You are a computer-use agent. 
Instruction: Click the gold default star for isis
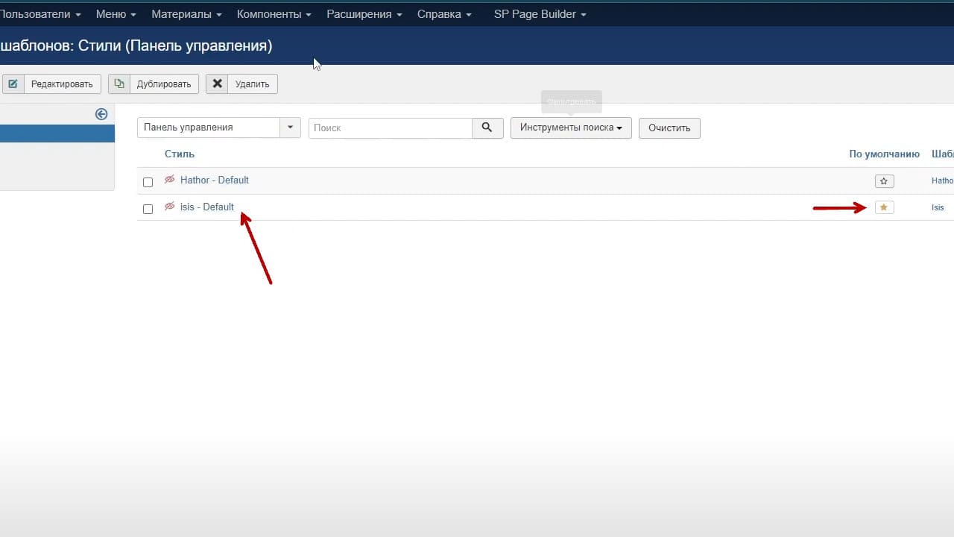pyautogui.click(x=884, y=207)
